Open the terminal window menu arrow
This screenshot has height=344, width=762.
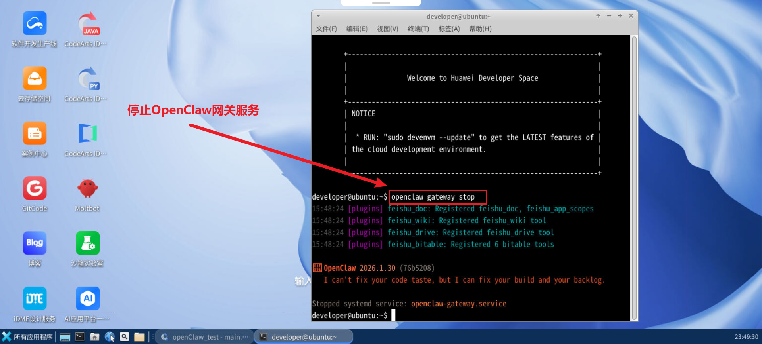tap(318, 16)
